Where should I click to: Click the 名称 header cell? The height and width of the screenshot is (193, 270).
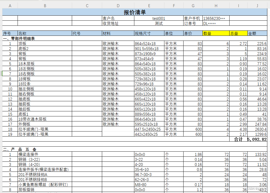pos(45,33)
